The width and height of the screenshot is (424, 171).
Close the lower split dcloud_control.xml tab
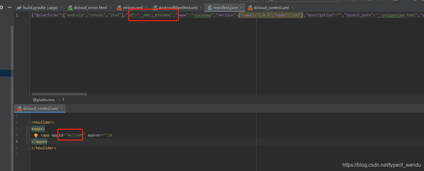[x=62, y=109]
